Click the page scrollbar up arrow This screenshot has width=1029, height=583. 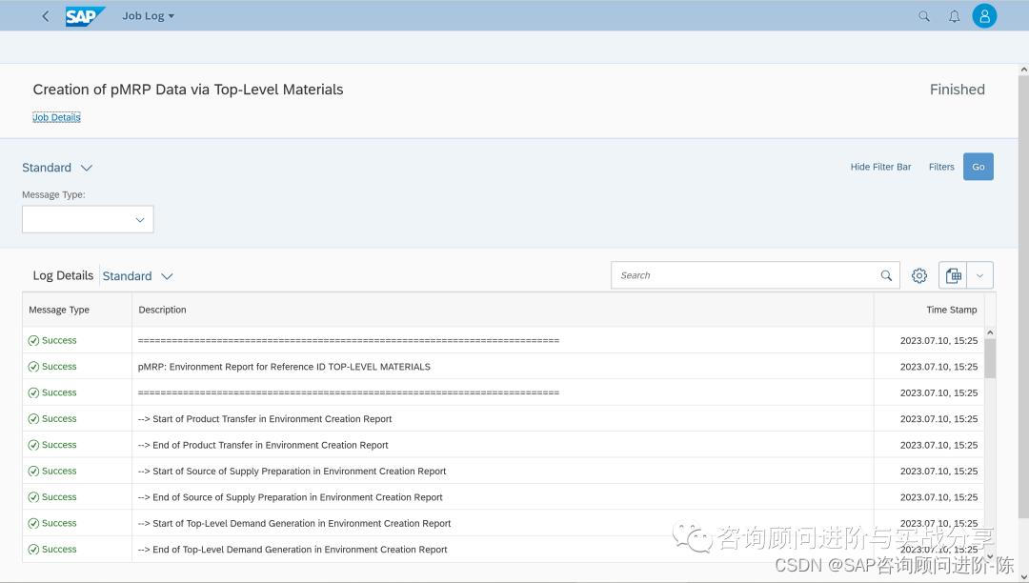1023,69
